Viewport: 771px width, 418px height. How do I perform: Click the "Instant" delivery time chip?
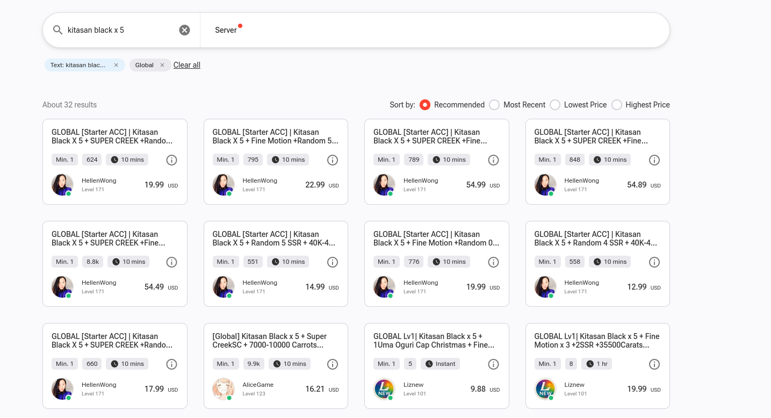pos(440,364)
